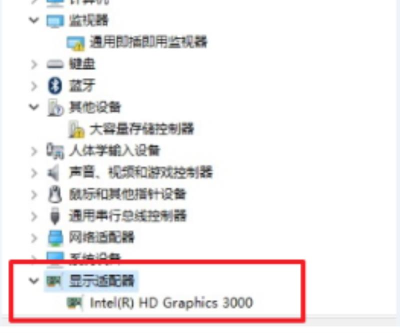This screenshot has width=400, height=333.
Task: Collapse the 其他设备 category
Action: [34, 106]
